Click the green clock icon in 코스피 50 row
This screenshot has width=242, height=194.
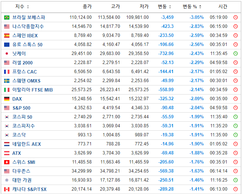pyautogui.click(x=236, y=117)
